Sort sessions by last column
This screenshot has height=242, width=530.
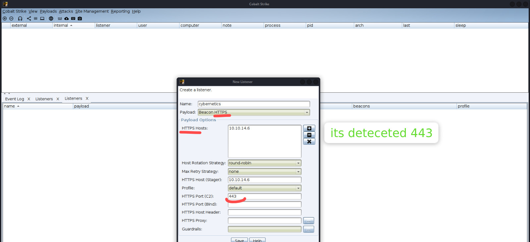click(428, 25)
